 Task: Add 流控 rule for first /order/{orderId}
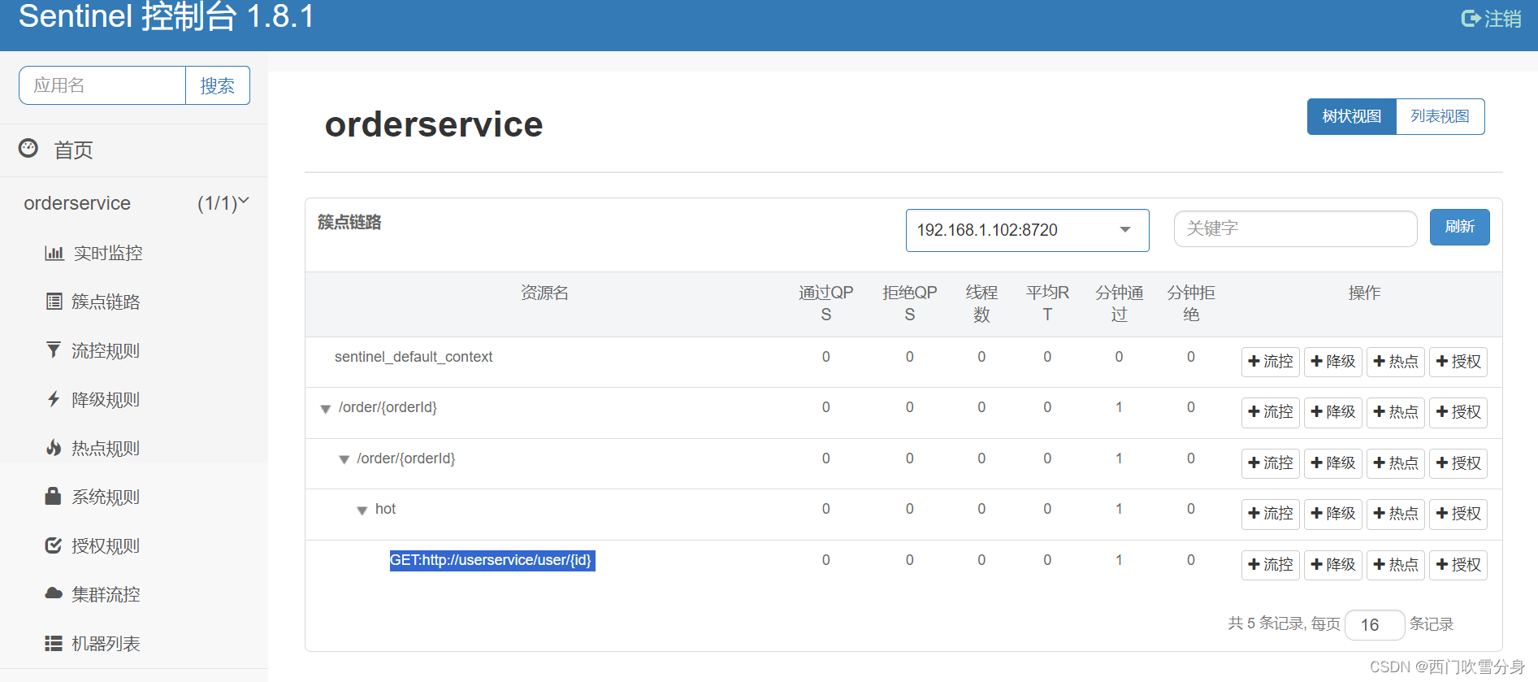(1270, 412)
